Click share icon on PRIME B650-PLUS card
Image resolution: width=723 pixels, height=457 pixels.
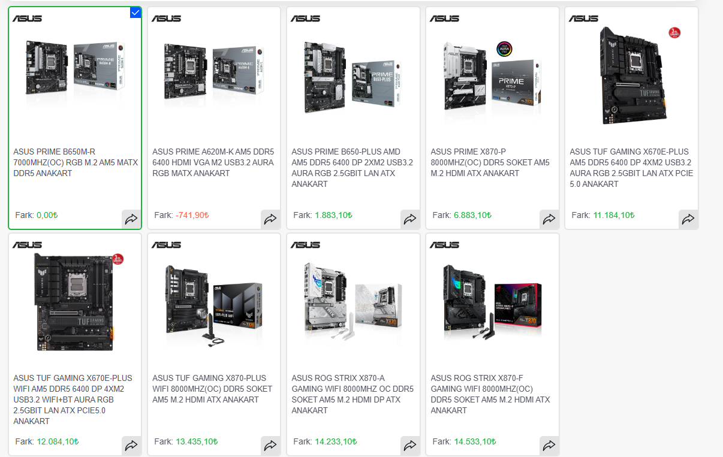409,219
